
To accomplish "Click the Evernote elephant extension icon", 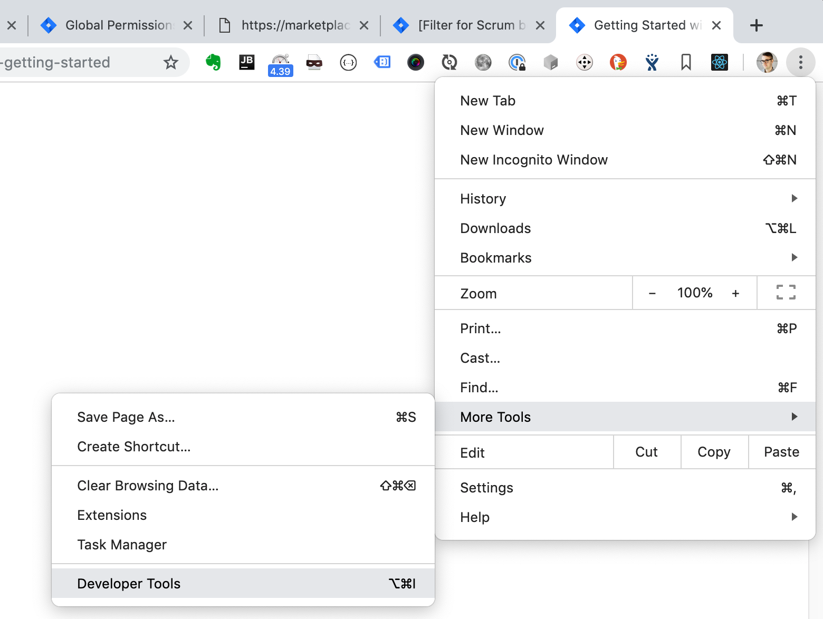I will pyautogui.click(x=213, y=62).
